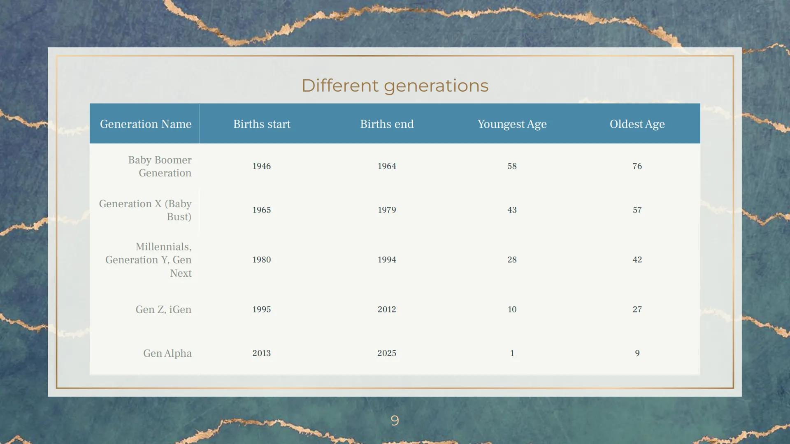Click the youngest age value 43

pyautogui.click(x=512, y=210)
